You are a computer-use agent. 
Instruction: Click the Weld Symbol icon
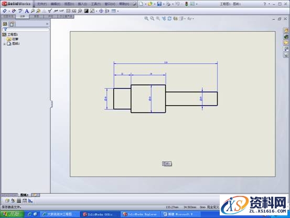56,11
